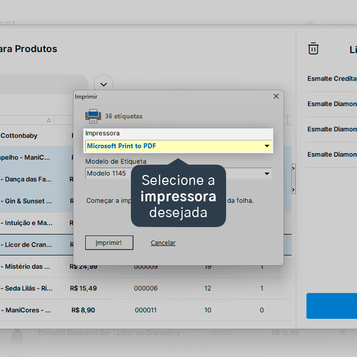Select the spelho - ManiC... product row
Image resolution: width=357 pixels, height=357 pixels.
36,158
